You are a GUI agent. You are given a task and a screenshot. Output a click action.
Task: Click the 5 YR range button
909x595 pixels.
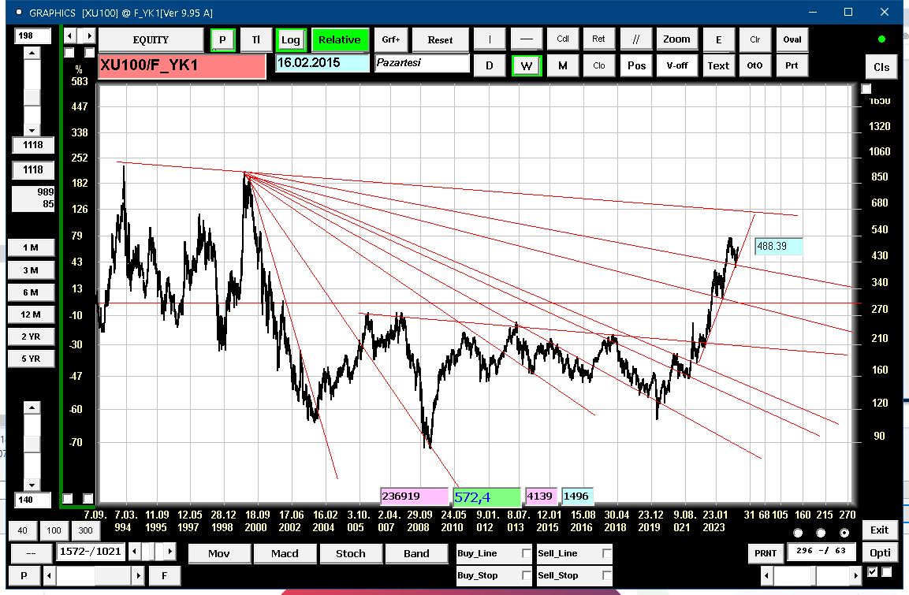tap(31, 359)
